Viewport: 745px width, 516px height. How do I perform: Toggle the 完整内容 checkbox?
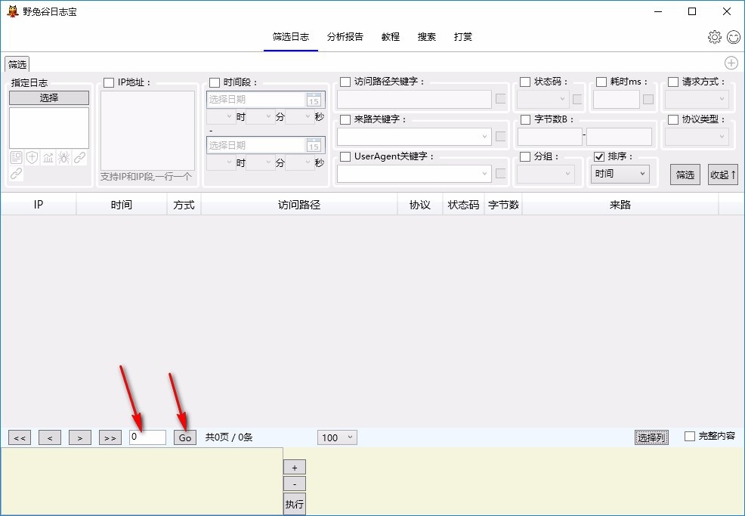690,436
